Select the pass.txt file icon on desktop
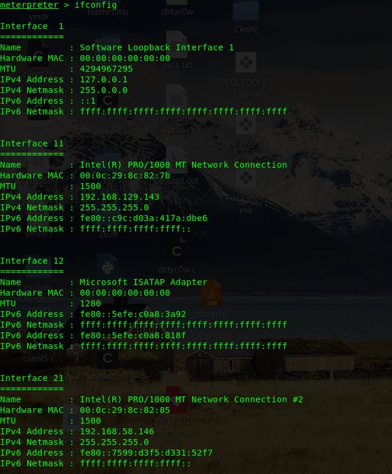The image size is (392, 474). point(177,44)
